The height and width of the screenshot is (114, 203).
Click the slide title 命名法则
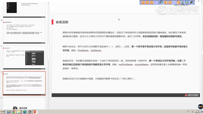click(62, 22)
